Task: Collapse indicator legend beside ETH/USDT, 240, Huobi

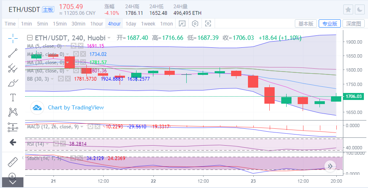Action: [30, 38]
